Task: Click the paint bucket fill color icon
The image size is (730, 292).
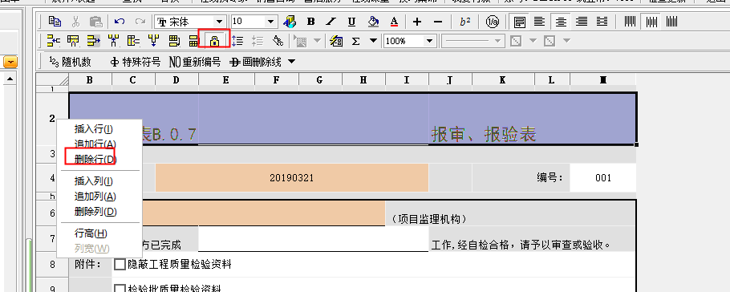Action: [373, 22]
